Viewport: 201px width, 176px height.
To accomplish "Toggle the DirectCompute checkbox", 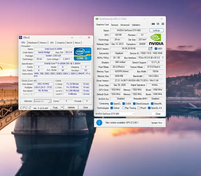I will [134, 104].
